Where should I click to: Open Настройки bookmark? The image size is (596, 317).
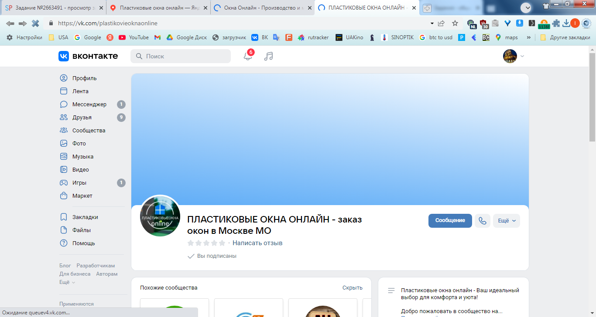tap(24, 37)
